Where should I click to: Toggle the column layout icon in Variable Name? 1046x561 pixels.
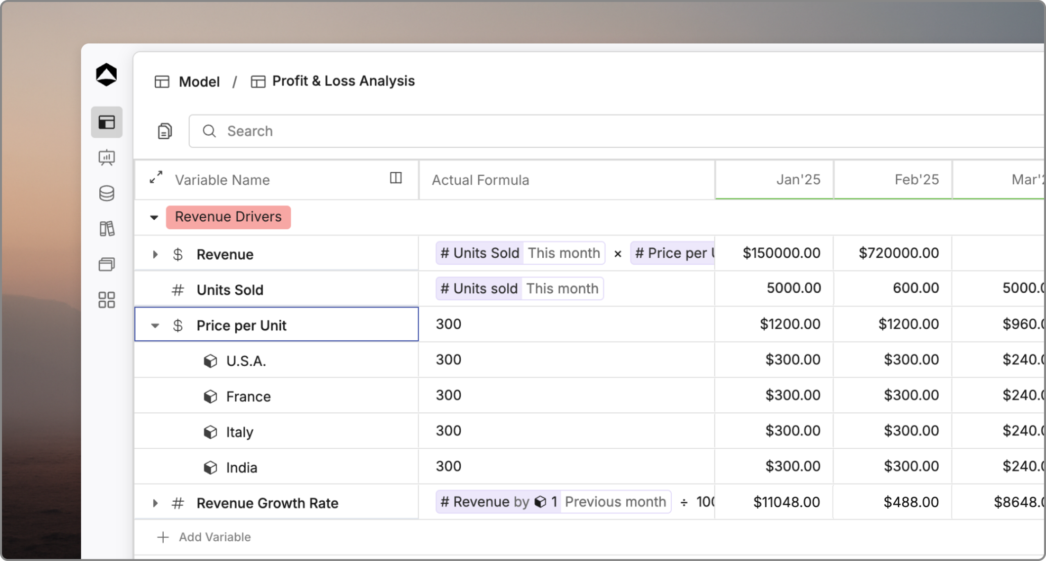[396, 178]
